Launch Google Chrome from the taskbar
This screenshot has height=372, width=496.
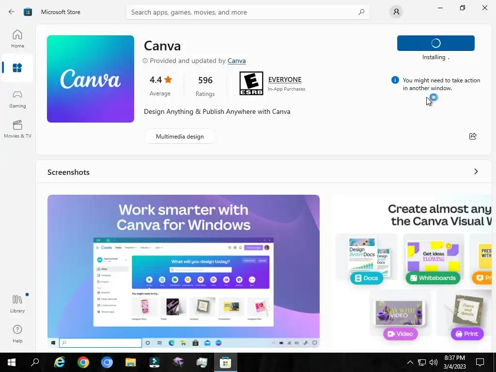click(x=83, y=362)
